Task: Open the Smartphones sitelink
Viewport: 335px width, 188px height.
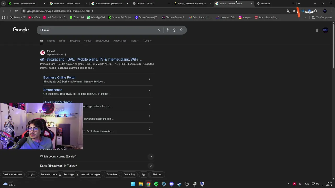Action: click(53, 90)
